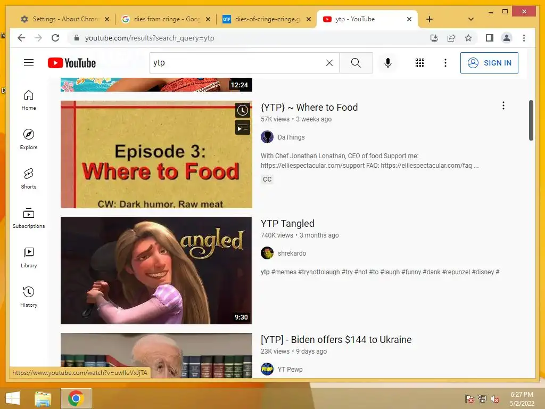
Task: Open Shorts in the sidebar
Action: click(29, 179)
